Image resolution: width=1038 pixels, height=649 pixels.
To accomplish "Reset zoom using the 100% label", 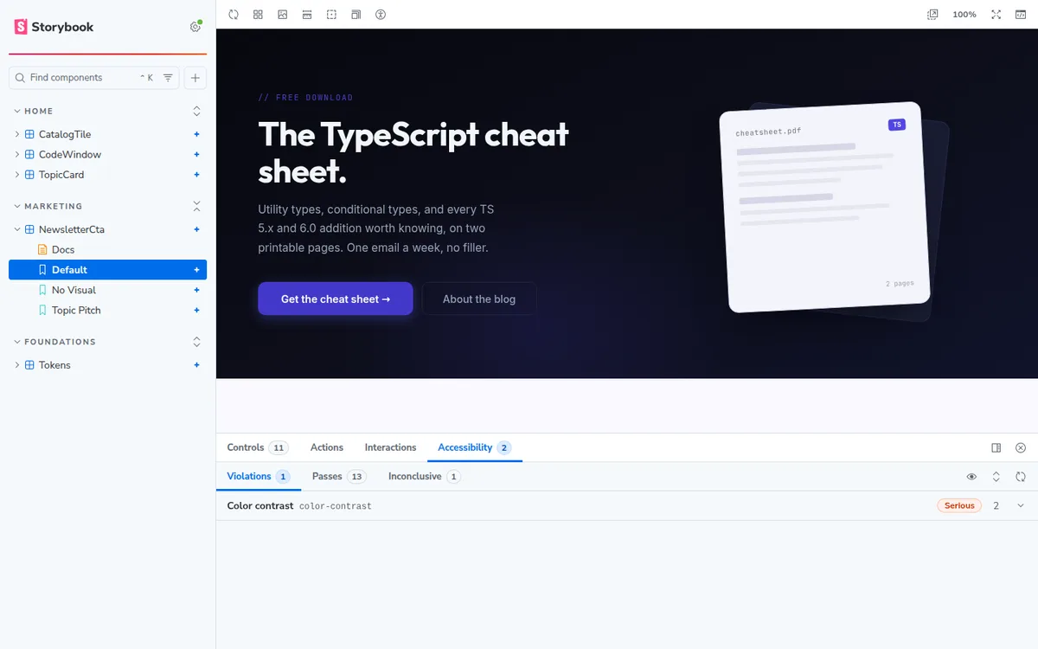I will 964,15.
